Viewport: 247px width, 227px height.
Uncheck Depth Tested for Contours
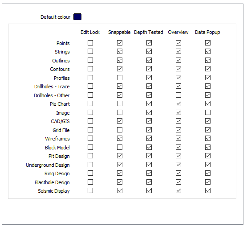pyautogui.click(x=149, y=69)
